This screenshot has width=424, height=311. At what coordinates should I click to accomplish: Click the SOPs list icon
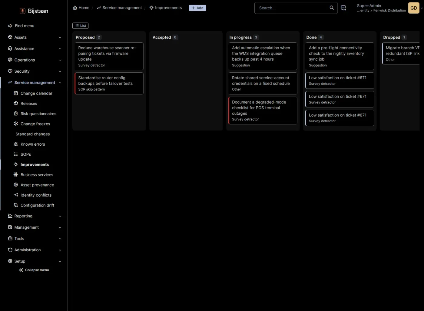[16, 154]
